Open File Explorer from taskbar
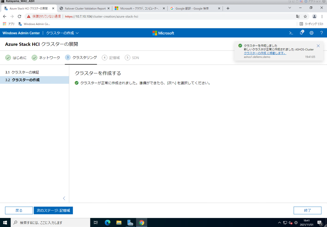The height and width of the screenshot is (227, 327). point(119,223)
